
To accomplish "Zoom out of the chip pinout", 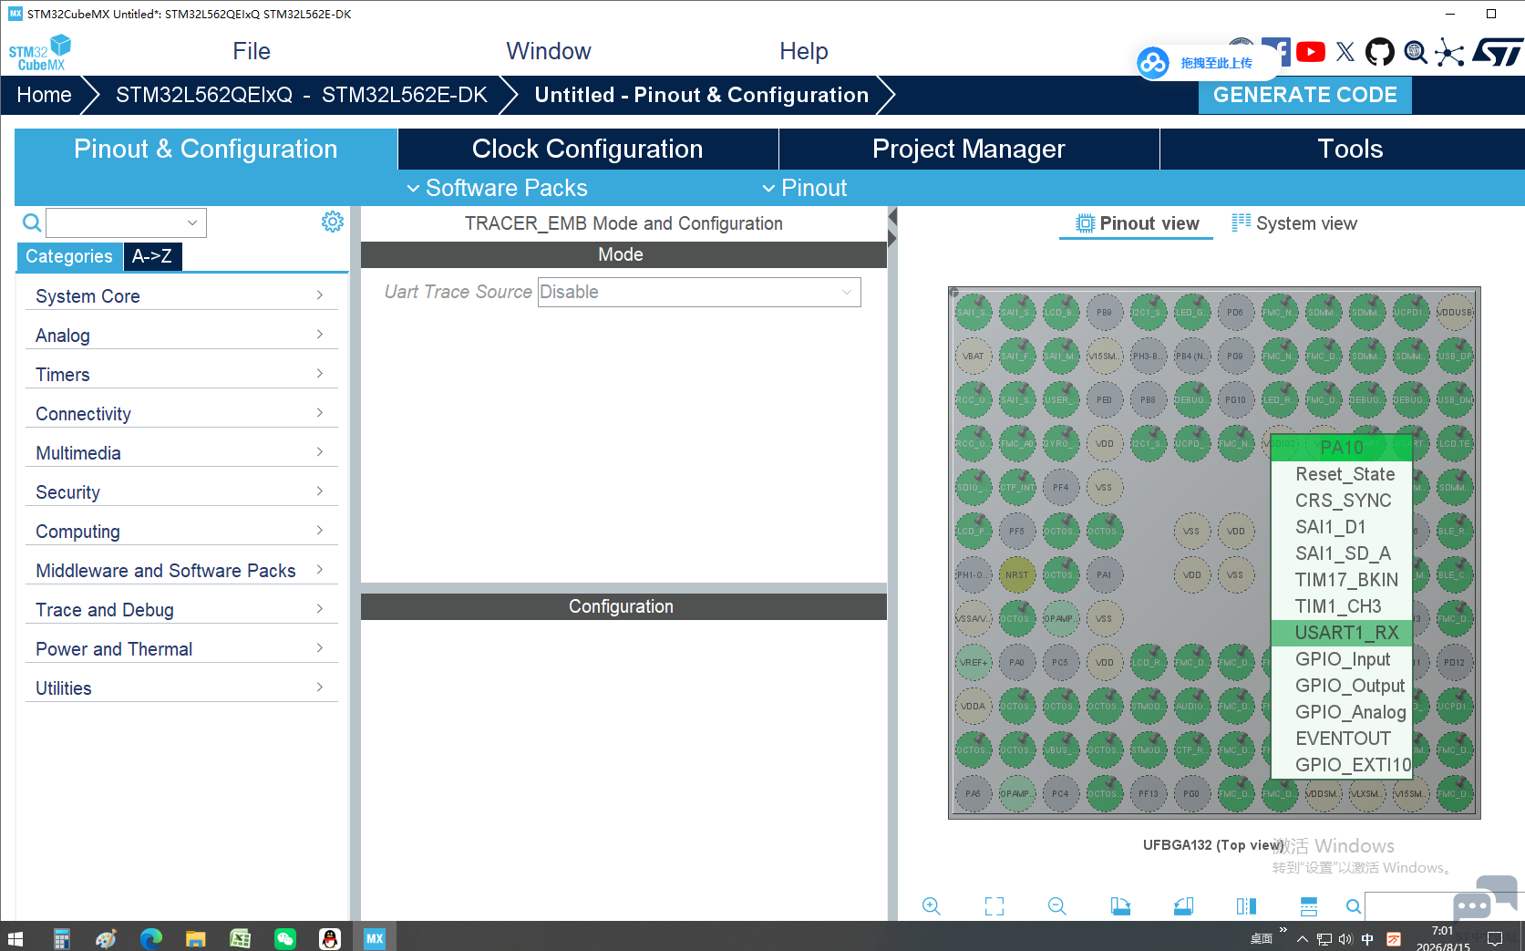I will [x=1057, y=905].
